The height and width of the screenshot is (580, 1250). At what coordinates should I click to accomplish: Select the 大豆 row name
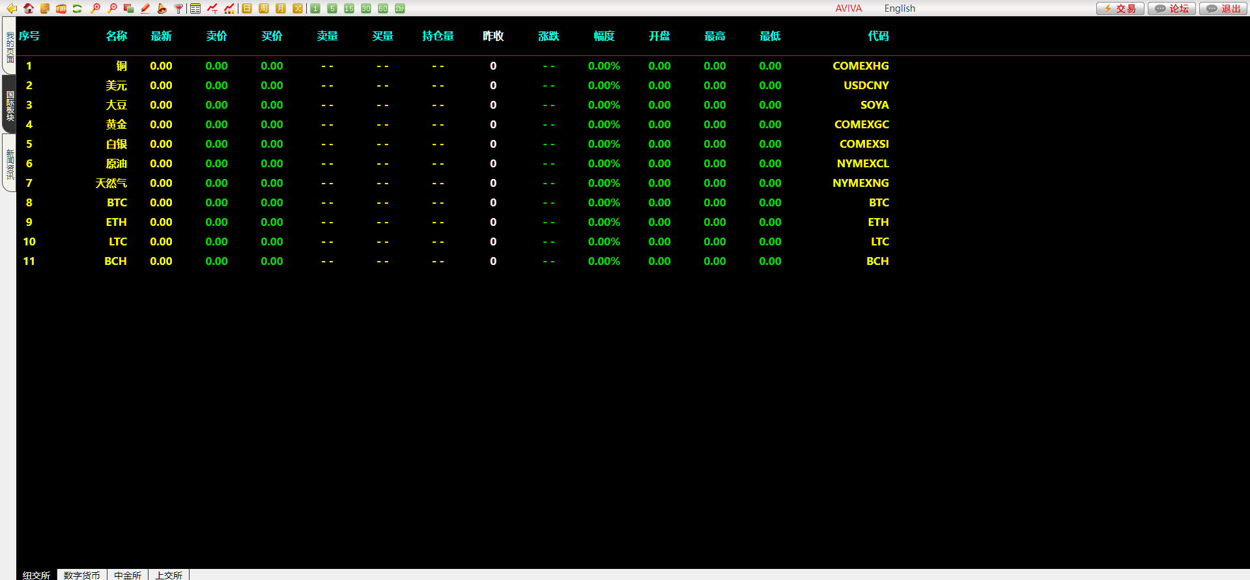117,105
